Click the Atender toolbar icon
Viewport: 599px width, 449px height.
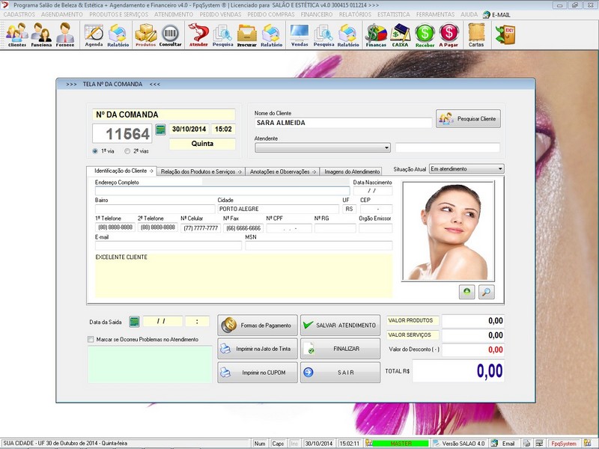tap(198, 34)
